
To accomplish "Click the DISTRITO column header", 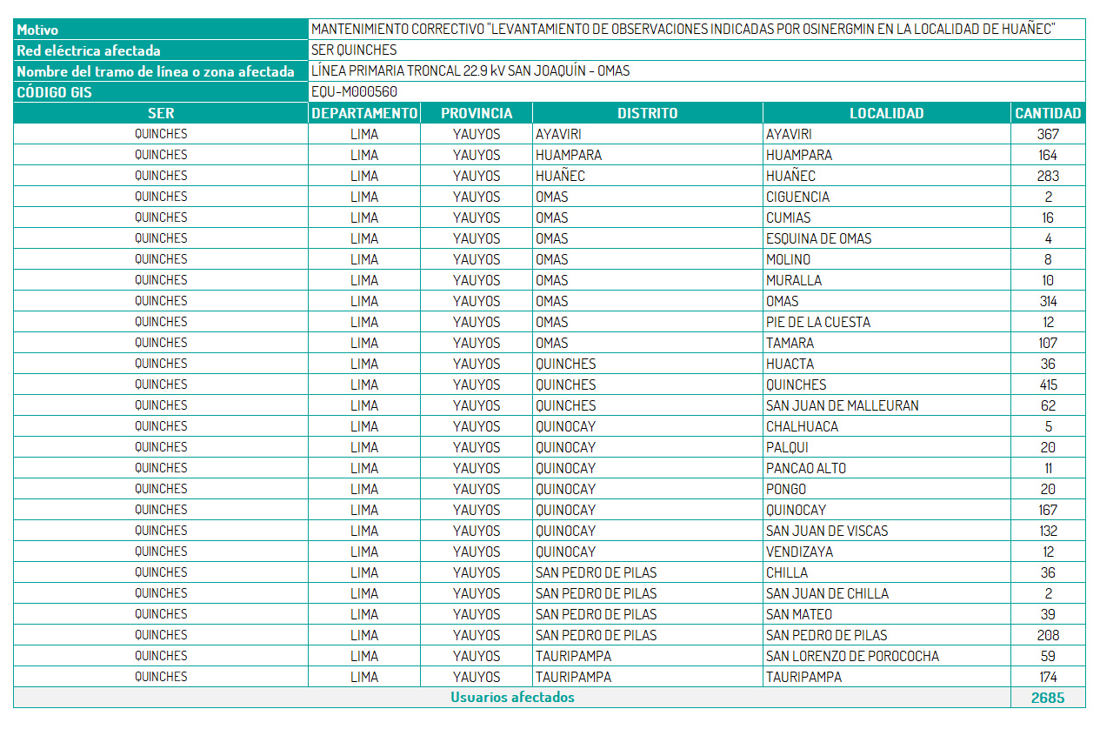I will point(648,113).
